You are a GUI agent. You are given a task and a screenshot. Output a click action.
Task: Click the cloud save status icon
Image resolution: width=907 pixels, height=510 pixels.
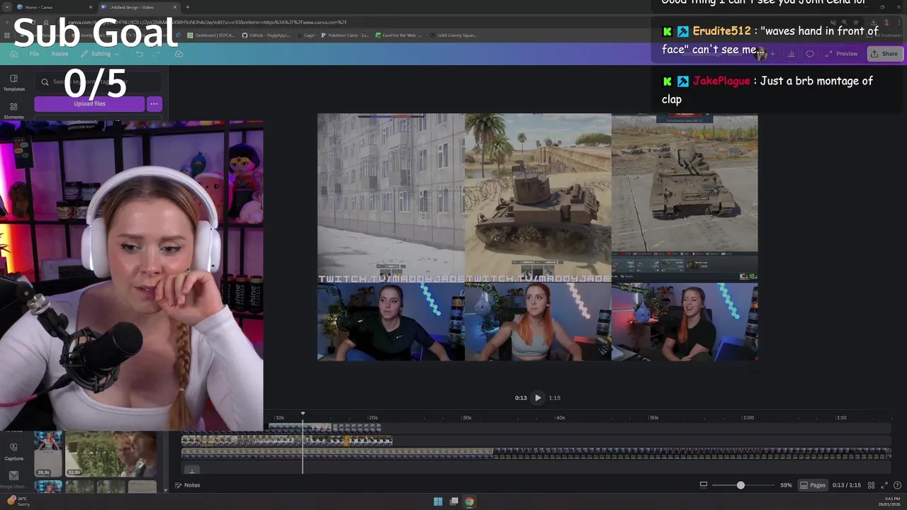click(179, 54)
